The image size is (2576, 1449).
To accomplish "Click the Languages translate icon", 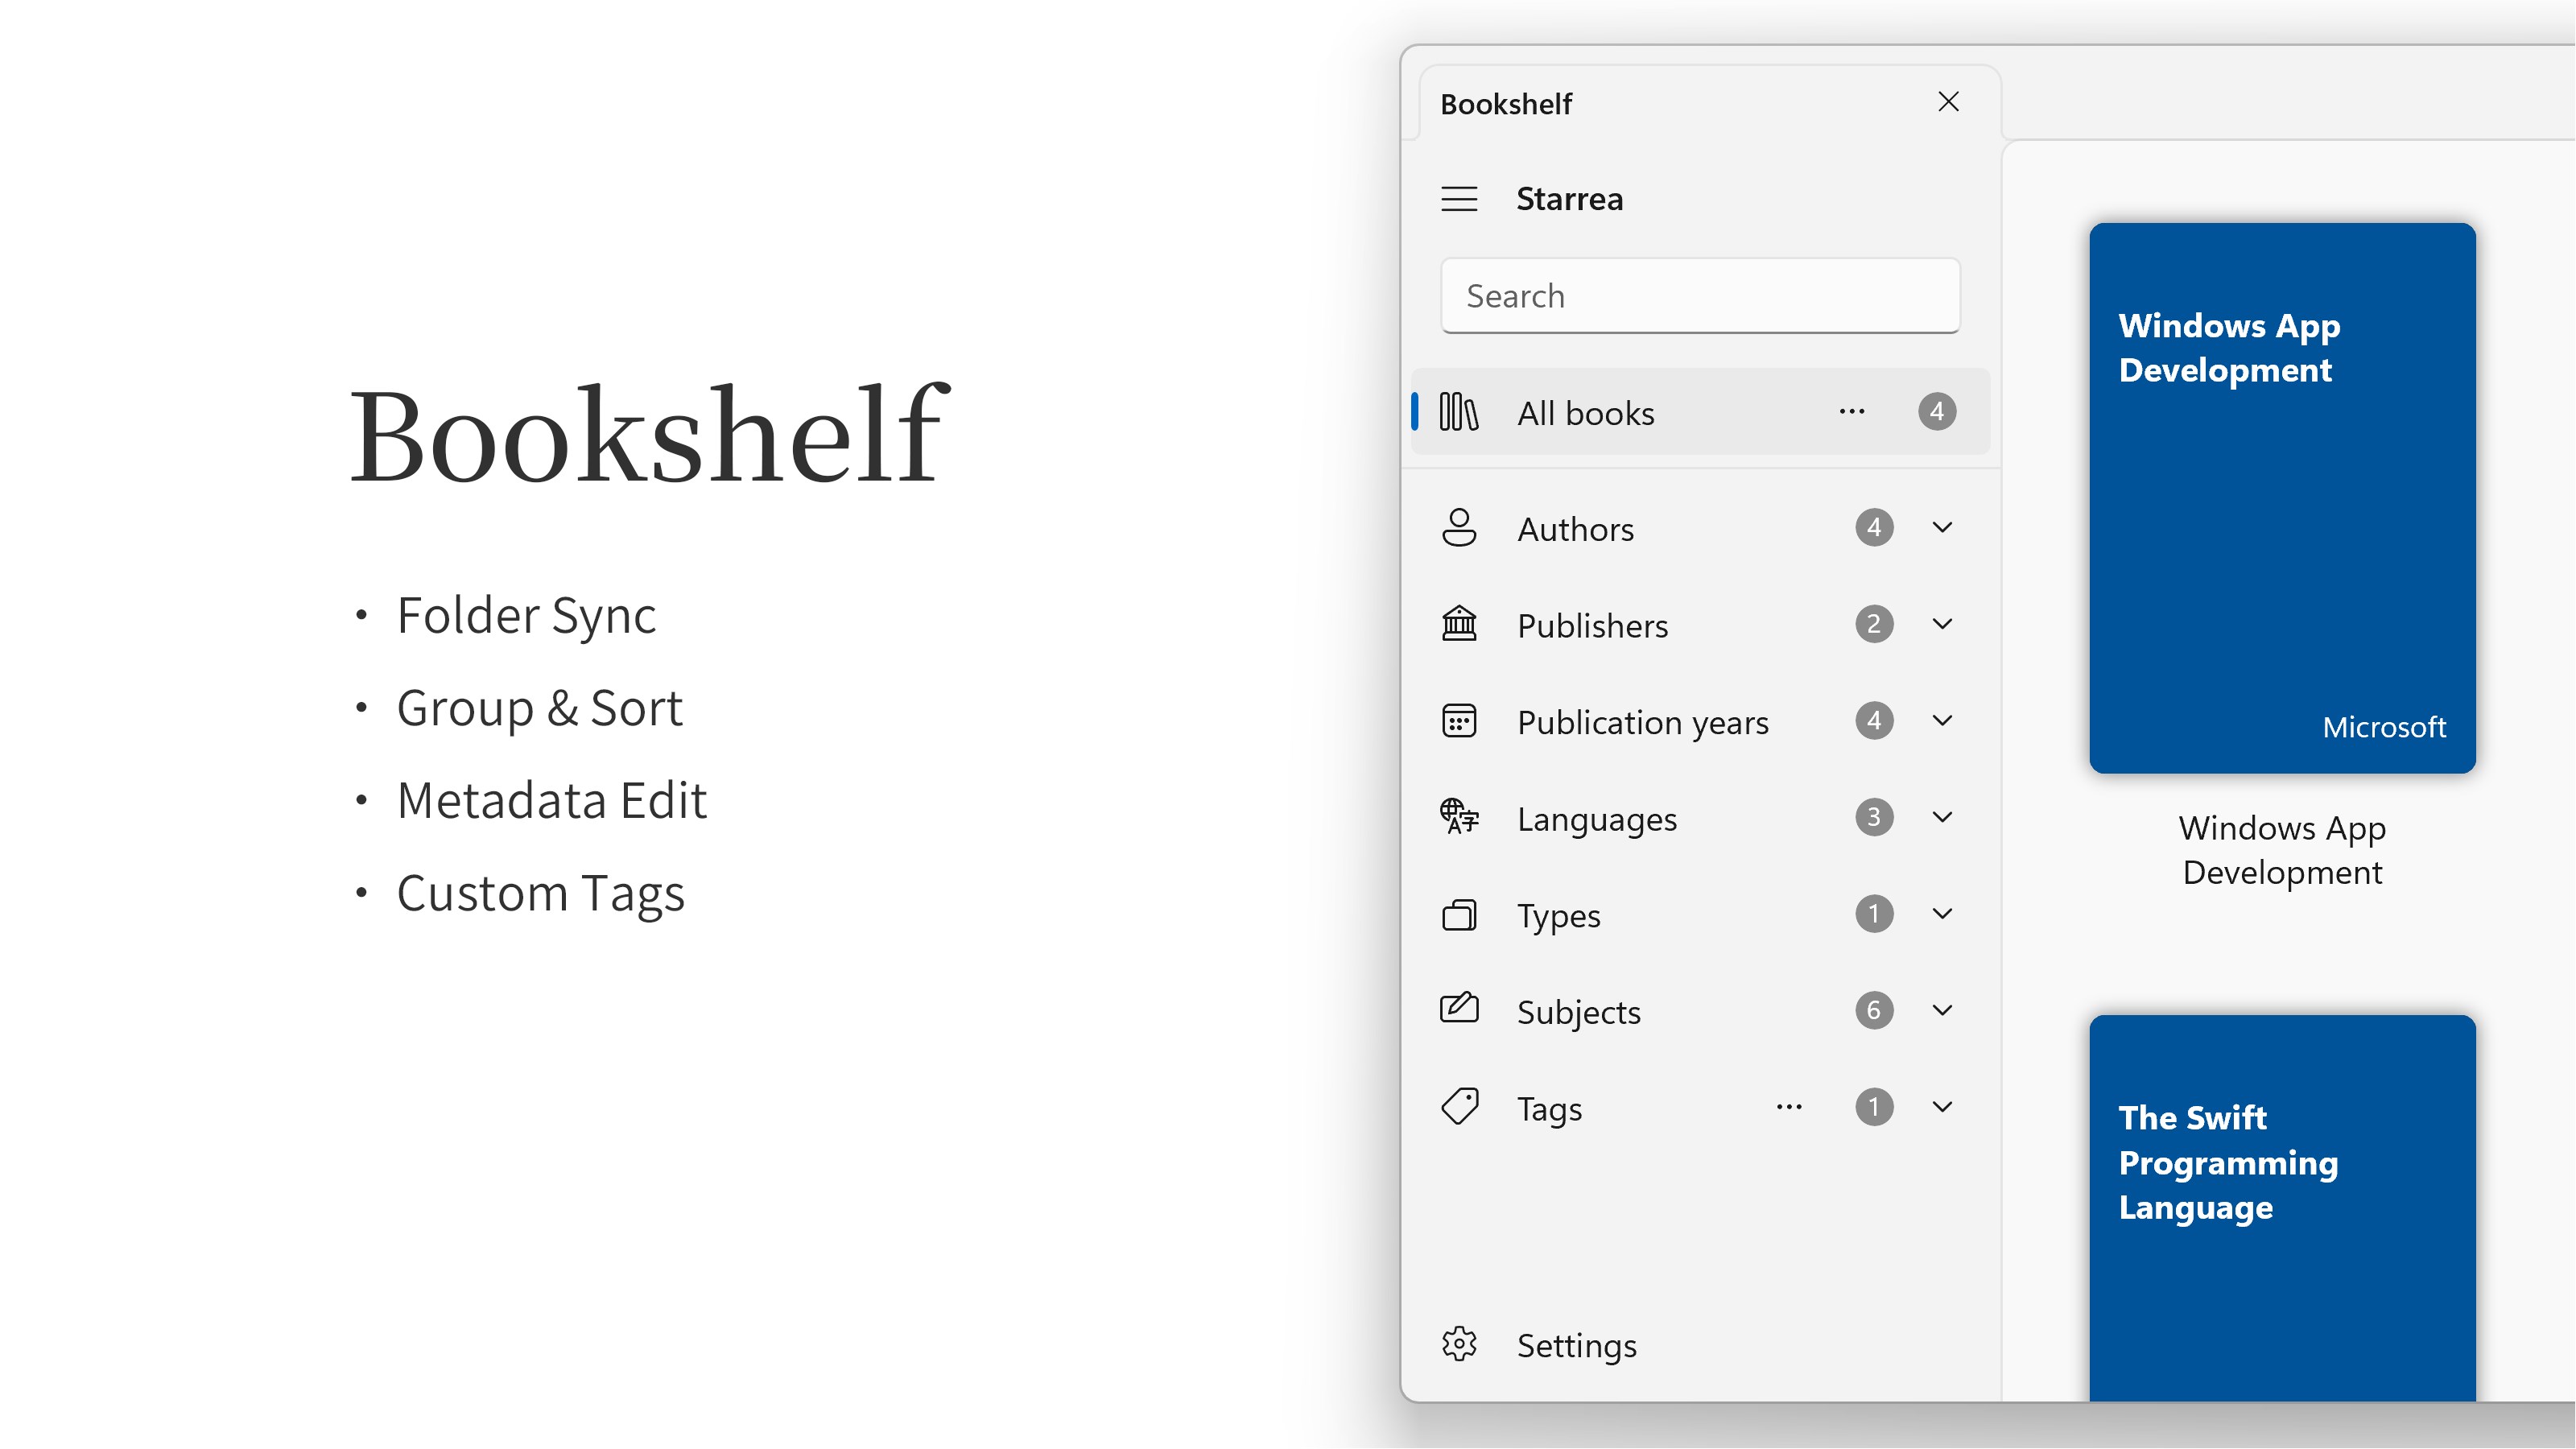I will pyautogui.click(x=1459, y=817).
